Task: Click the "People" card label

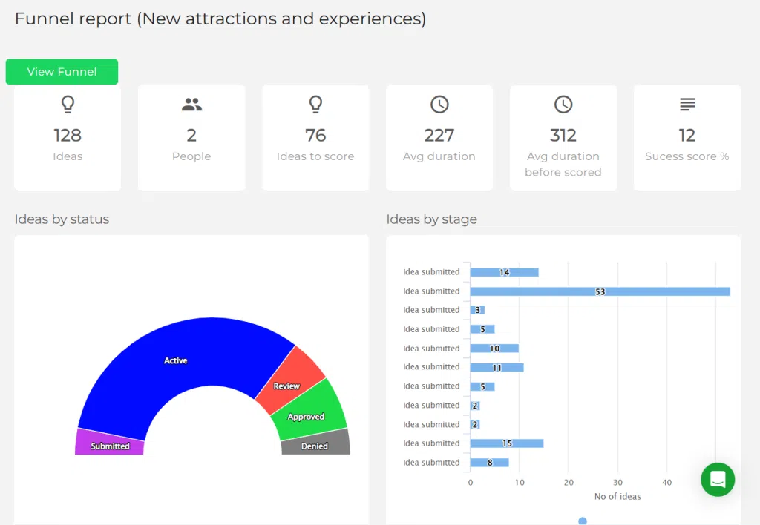Action: click(191, 156)
